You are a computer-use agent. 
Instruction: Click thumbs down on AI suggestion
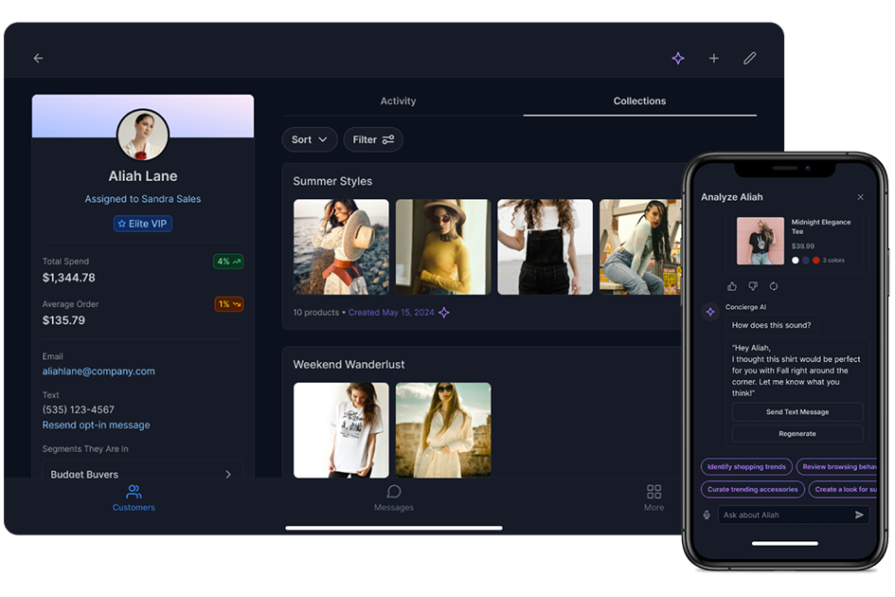(x=753, y=286)
